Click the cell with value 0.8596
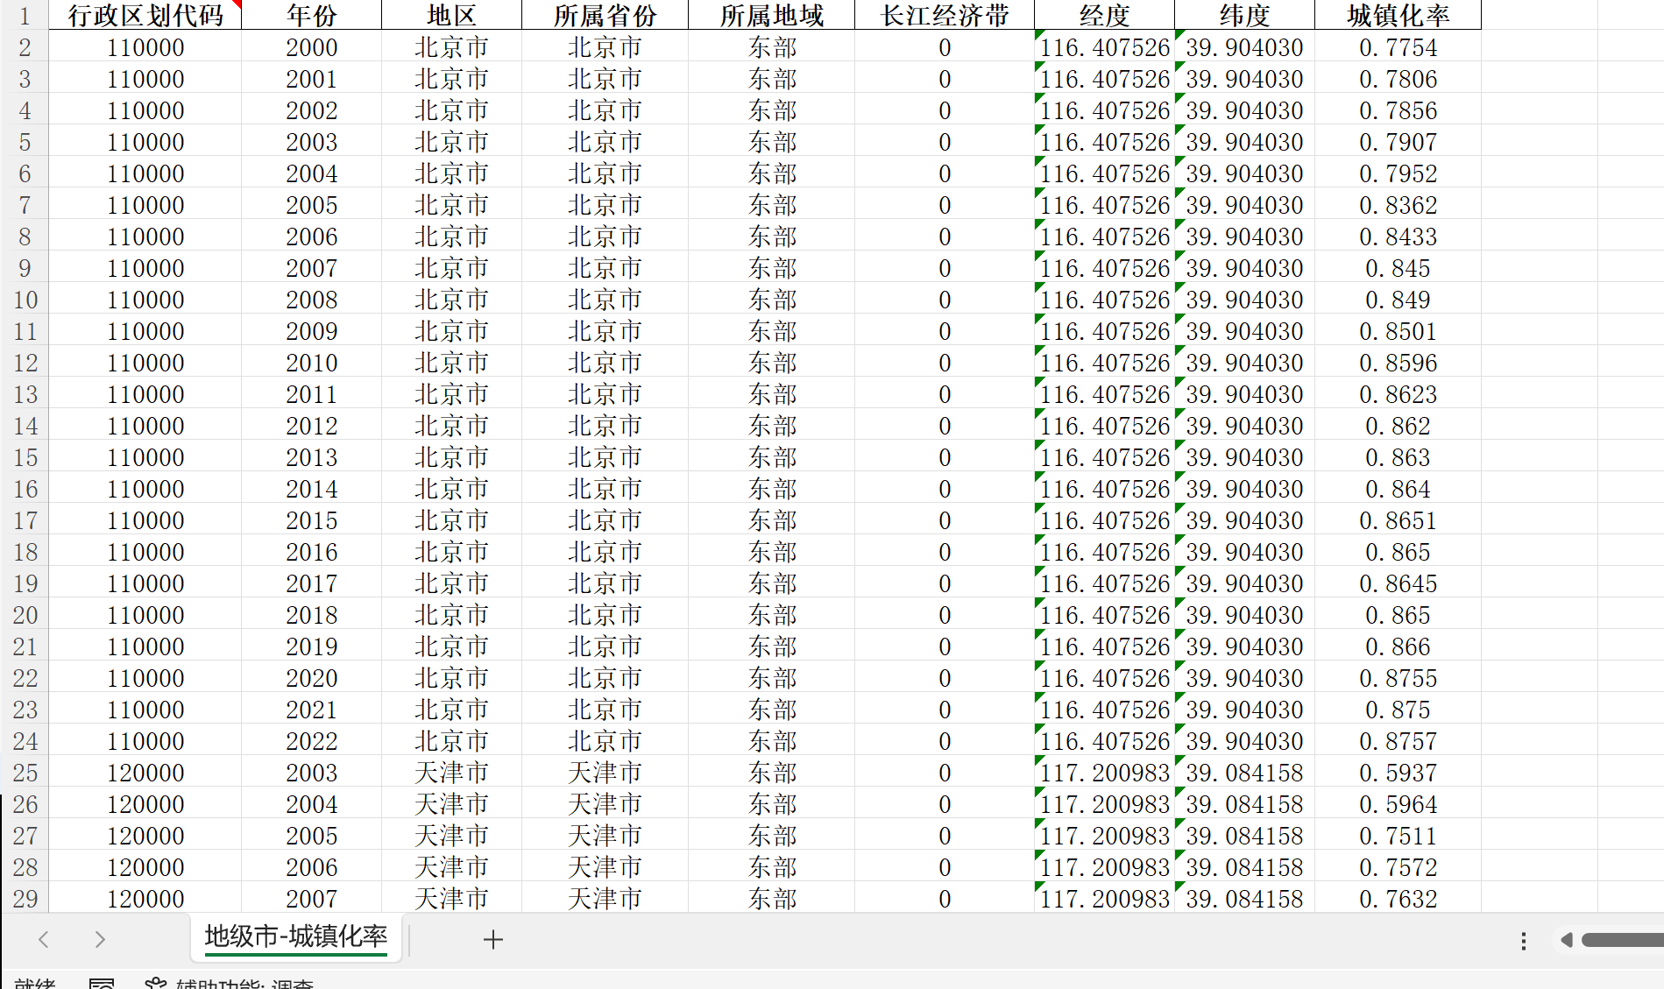The image size is (1664, 989). pyautogui.click(x=1398, y=363)
